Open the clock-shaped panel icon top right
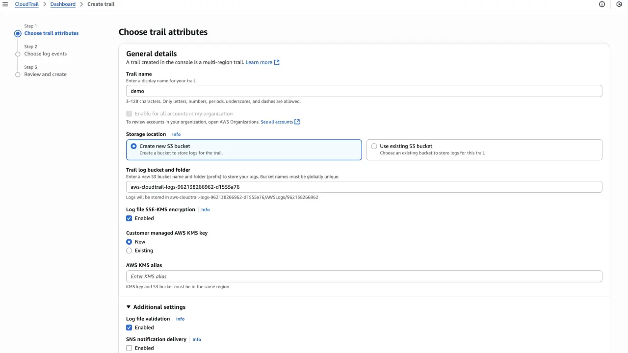This screenshot has width=628, height=353. [x=619, y=4]
